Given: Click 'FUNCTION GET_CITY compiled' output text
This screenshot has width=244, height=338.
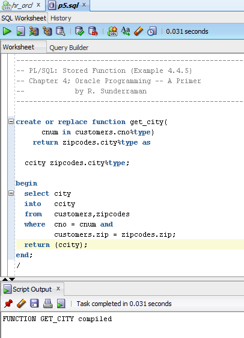Looking at the screenshot, I should [x=57, y=319].
